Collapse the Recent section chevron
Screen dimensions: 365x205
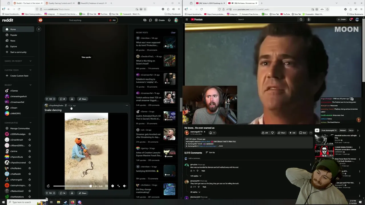31,85
